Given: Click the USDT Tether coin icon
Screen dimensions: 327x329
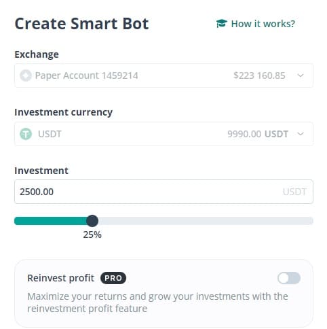Looking at the screenshot, I should pos(26,134).
